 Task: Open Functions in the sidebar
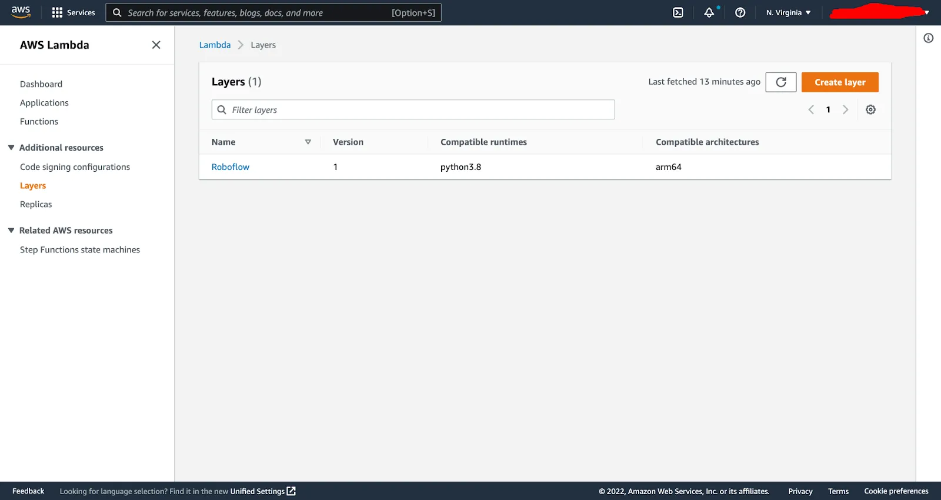pos(39,122)
